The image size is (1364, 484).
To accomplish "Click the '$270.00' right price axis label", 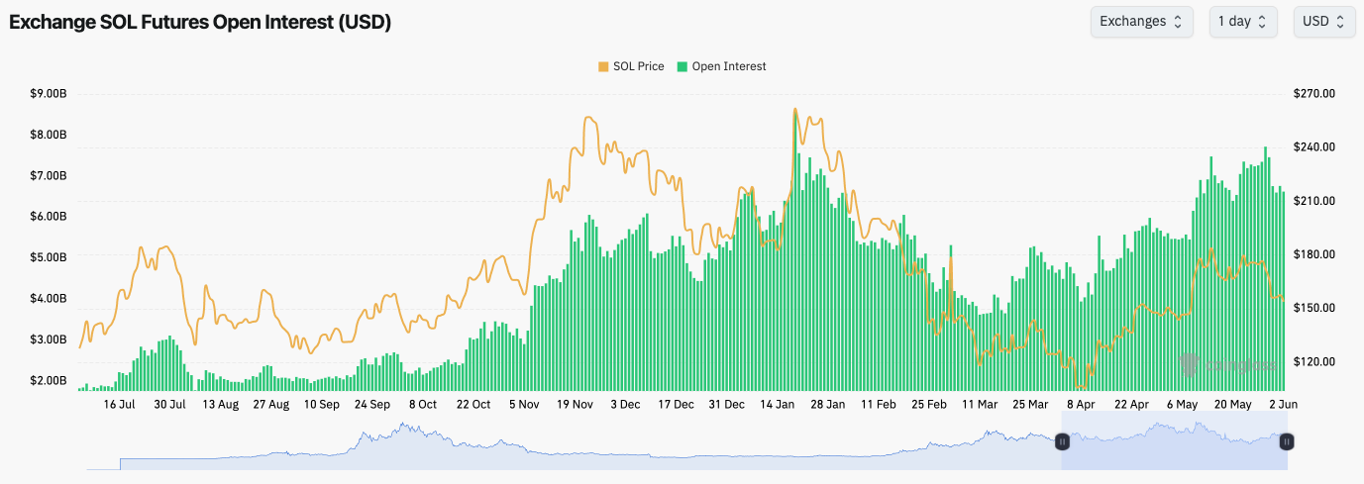I will (1314, 94).
